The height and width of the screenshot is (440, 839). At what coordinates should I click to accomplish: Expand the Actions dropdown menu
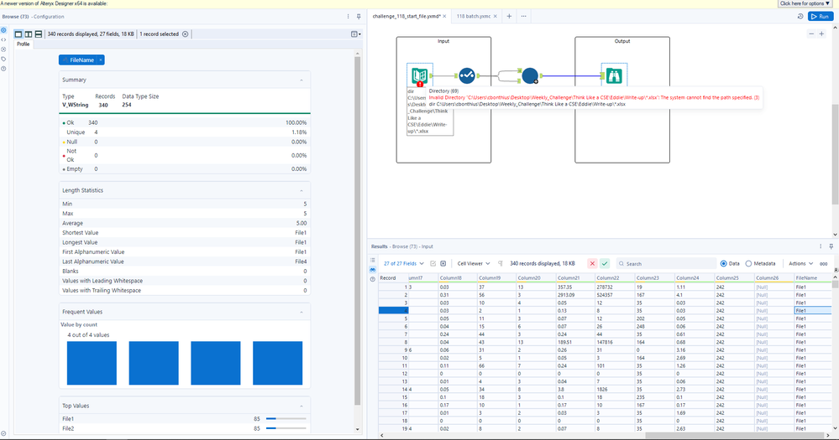[800, 263]
